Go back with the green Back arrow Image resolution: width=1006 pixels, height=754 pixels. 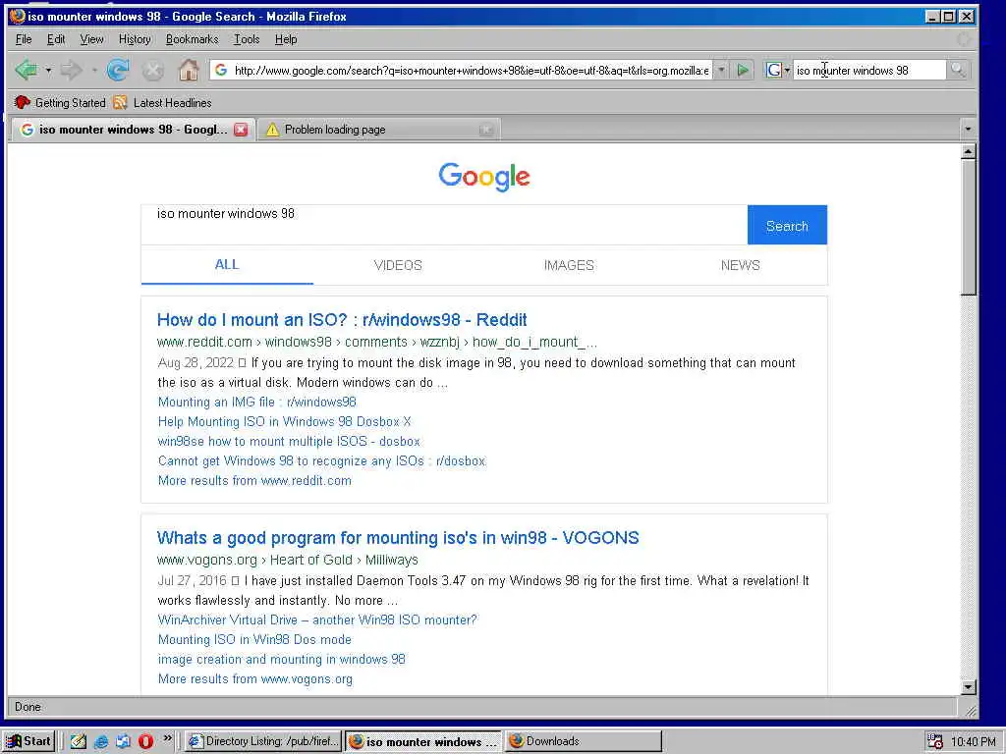(x=27, y=70)
